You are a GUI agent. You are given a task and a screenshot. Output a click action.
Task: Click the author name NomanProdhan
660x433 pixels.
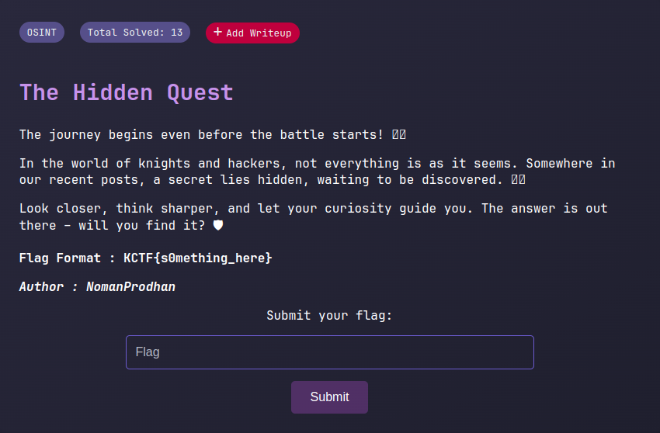[131, 287]
